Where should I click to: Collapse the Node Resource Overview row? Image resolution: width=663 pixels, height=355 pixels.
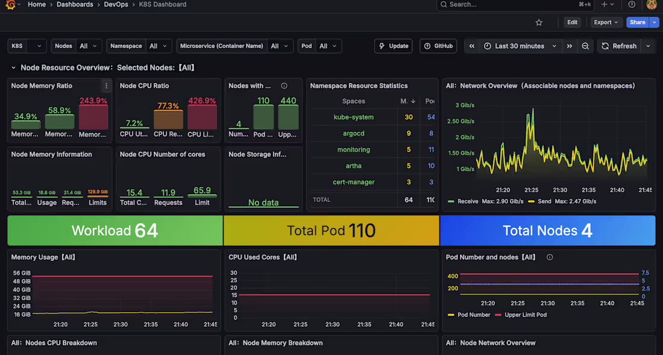(13, 68)
